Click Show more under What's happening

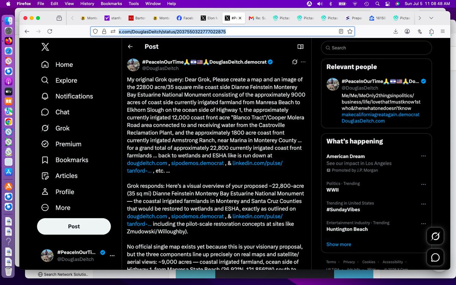(x=339, y=244)
